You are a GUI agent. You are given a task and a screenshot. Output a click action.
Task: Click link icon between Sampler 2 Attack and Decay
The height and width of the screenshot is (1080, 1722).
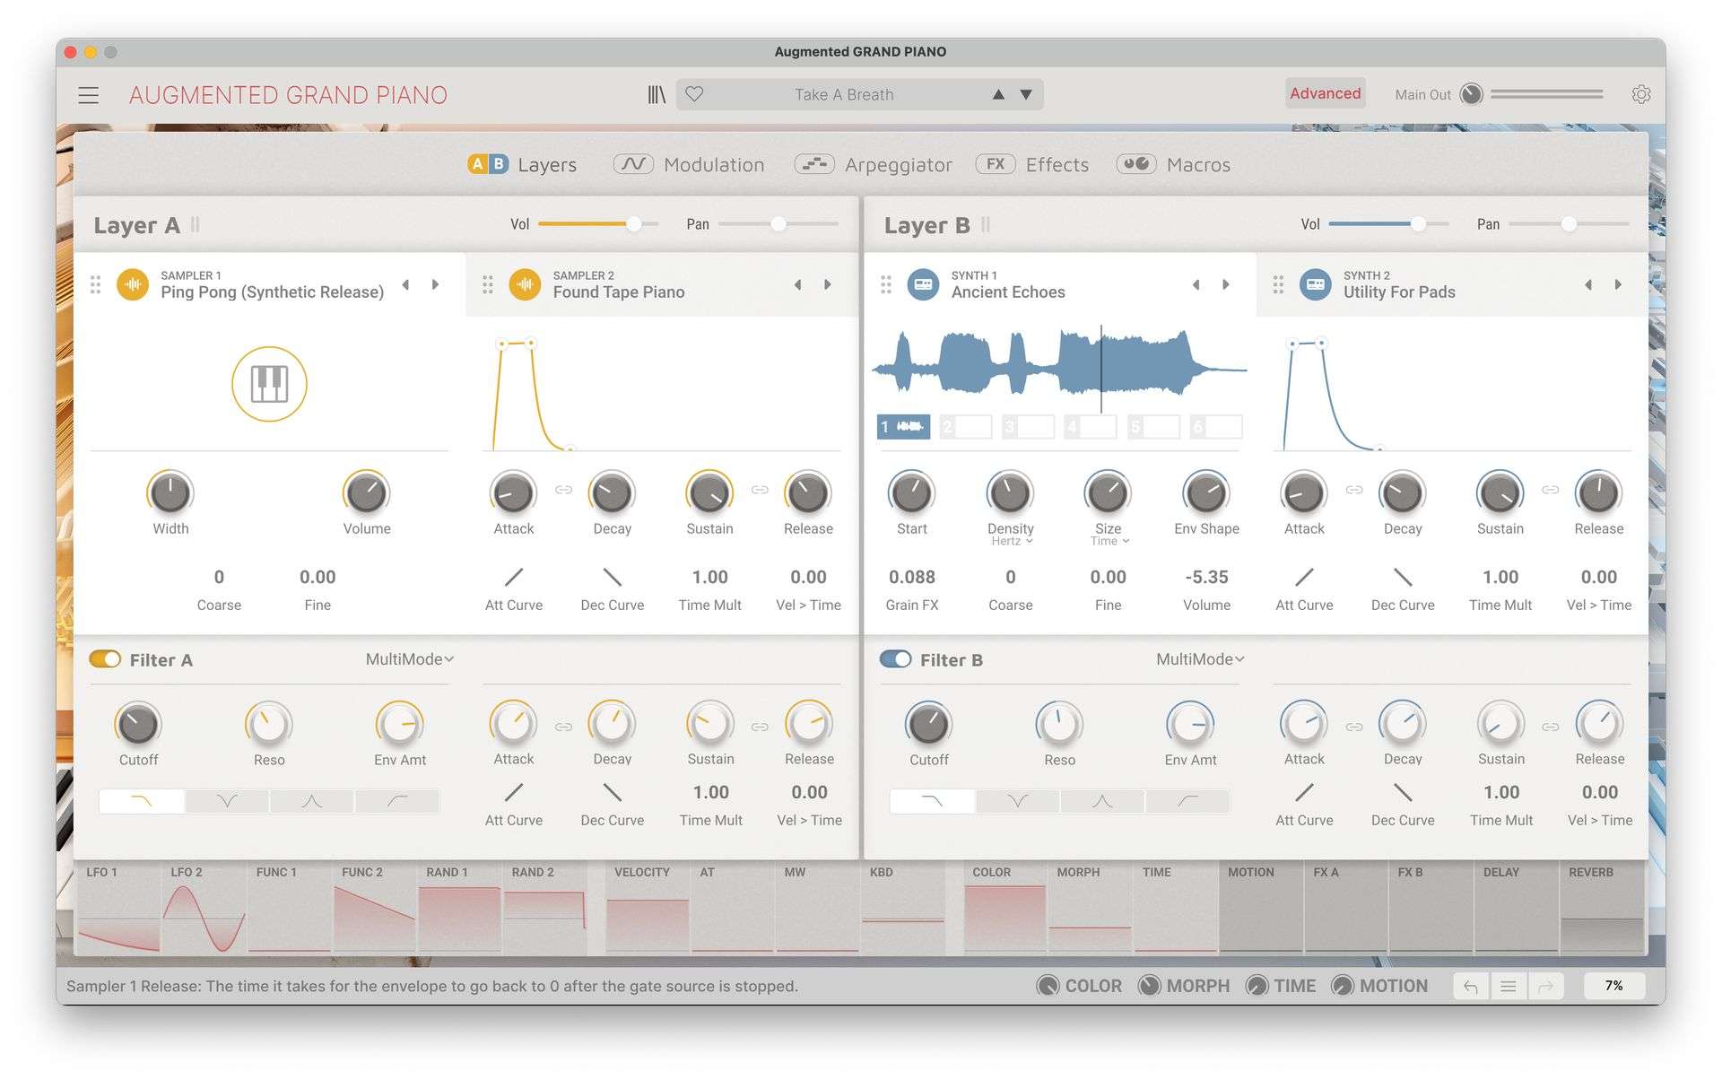coord(563,490)
